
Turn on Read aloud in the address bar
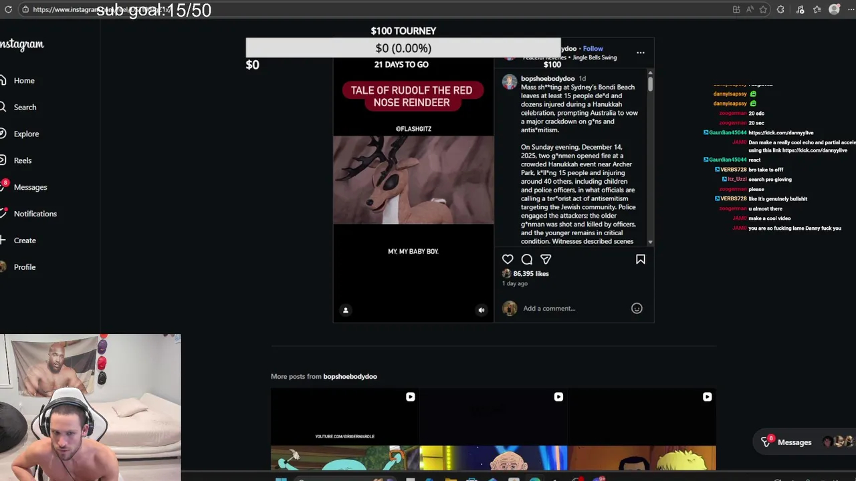coord(750,9)
